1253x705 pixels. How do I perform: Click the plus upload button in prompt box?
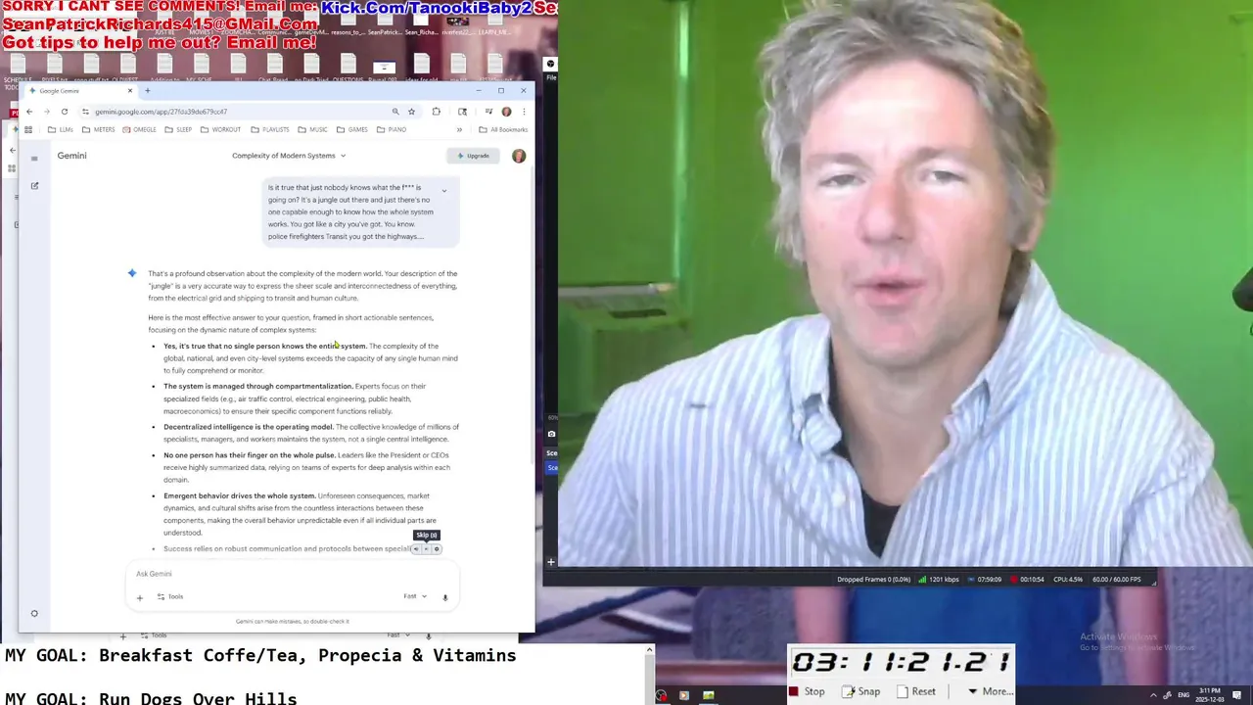coord(139,597)
